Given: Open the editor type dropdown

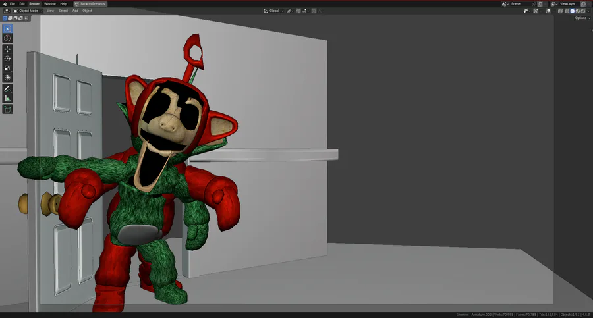Looking at the screenshot, I should pos(7,11).
